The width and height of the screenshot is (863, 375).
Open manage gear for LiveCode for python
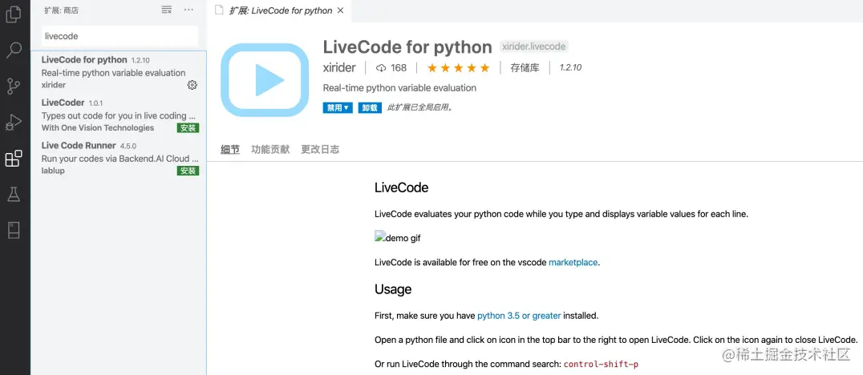click(192, 85)
